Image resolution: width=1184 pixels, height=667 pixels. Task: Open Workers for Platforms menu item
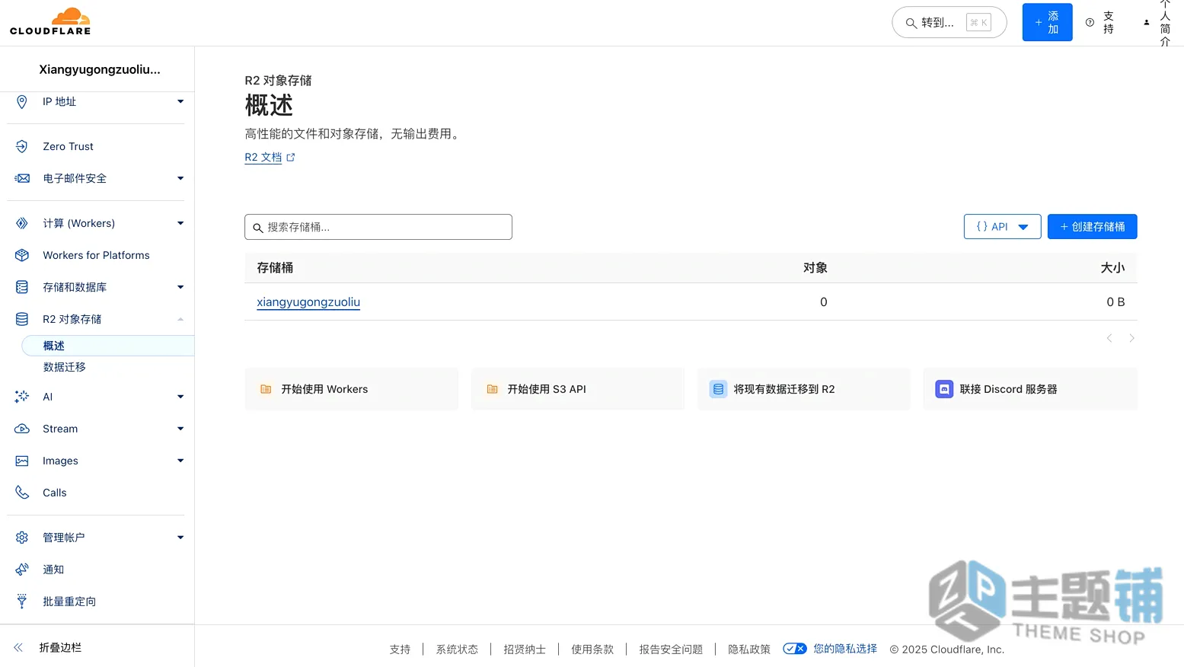click(96, 255)
